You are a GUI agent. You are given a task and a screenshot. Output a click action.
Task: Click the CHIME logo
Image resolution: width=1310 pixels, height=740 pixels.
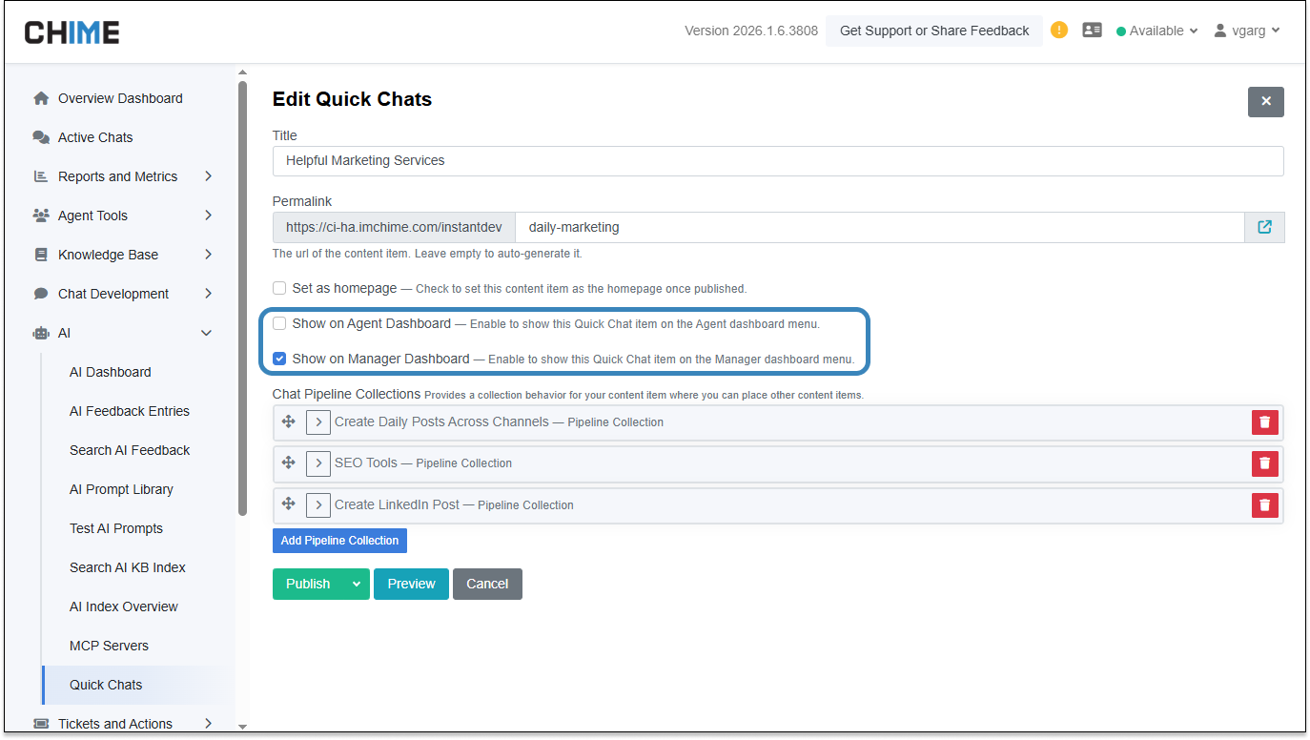72,32
